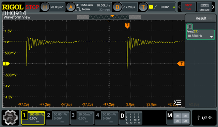Open the Delay (D) offset icon
218x127 pixels.
[117, 7]
